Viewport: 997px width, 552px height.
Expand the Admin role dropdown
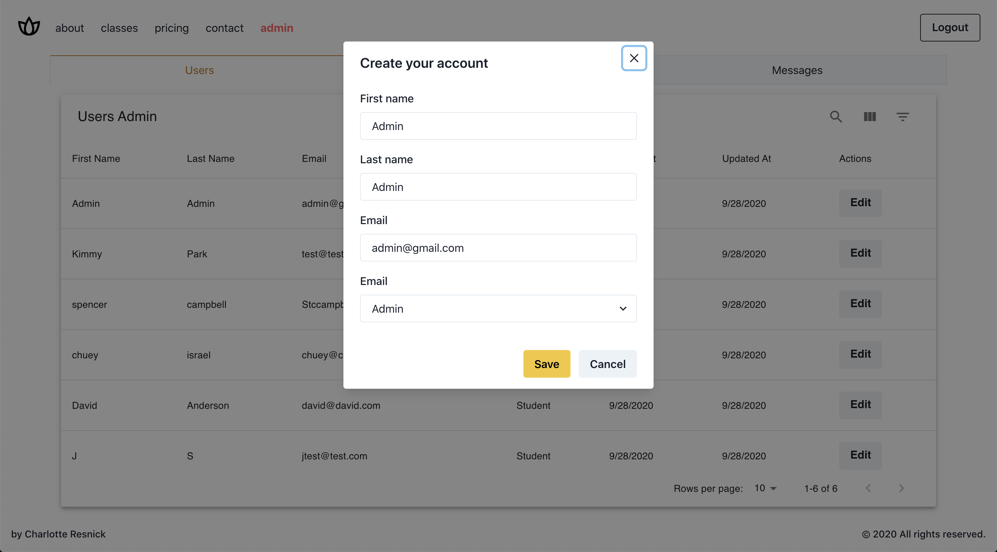pyautogui.click(x=498, y=309)
